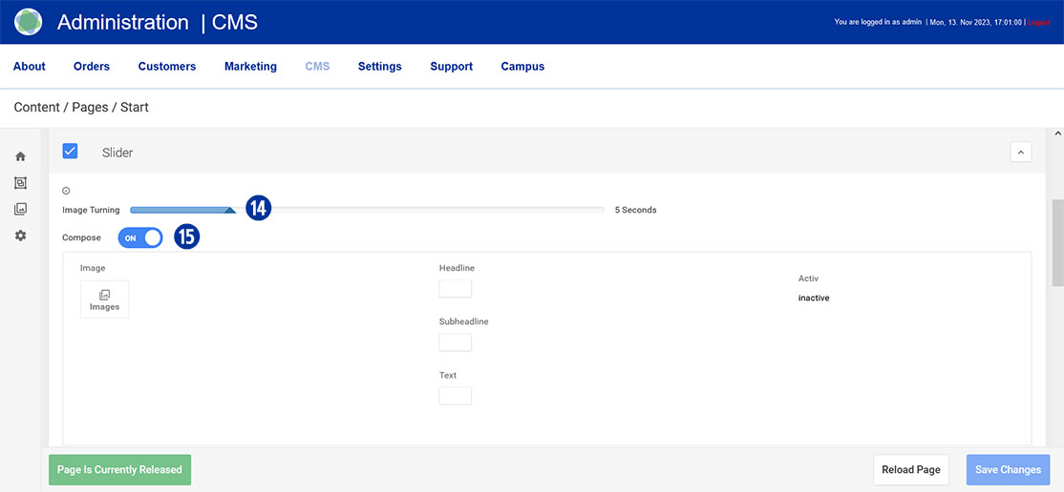1064x492 pixels.
Task: Turn off the Compose toggle
Action: pos(140,237)
